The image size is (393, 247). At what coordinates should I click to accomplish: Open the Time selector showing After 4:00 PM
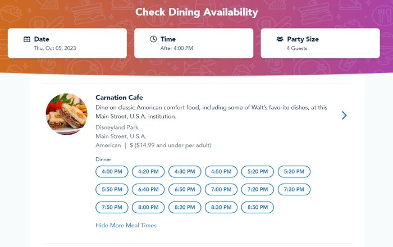tap(194, 43)
